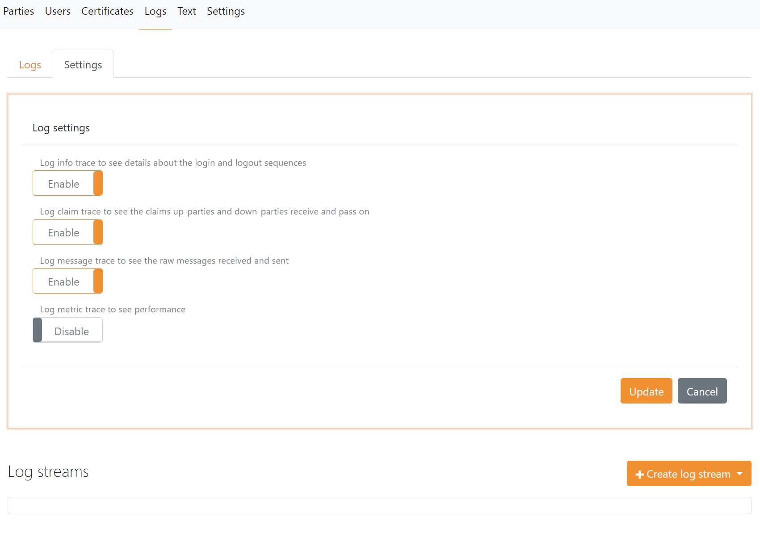The width and height of the screenshot is (760, 534).
Task: Disable log info trace for login sequences
Action: pyautogui.click(x=67, y=183)
